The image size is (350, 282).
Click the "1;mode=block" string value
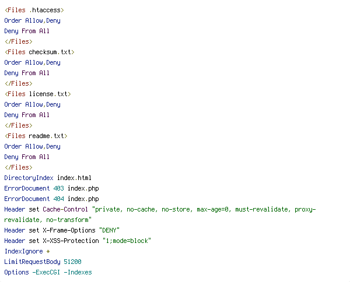click(127, 241)
